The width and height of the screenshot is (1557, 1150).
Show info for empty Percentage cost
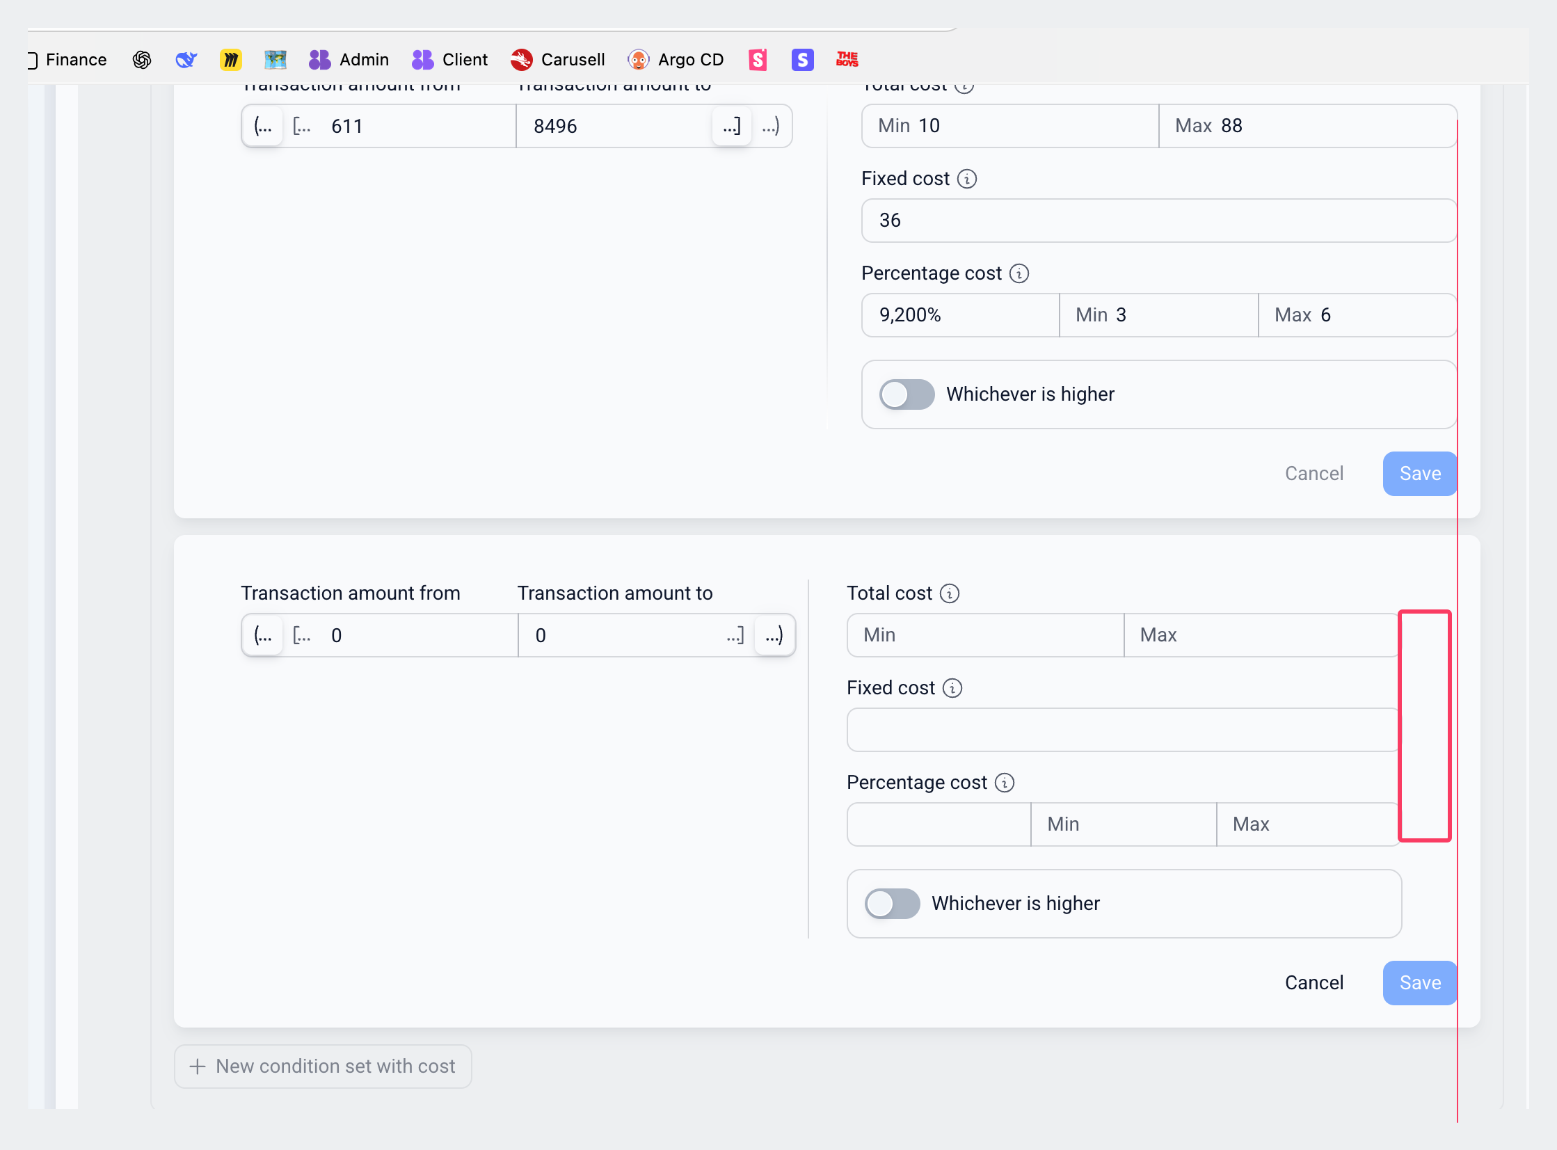pyautogui.click(x=1005, y=783)
